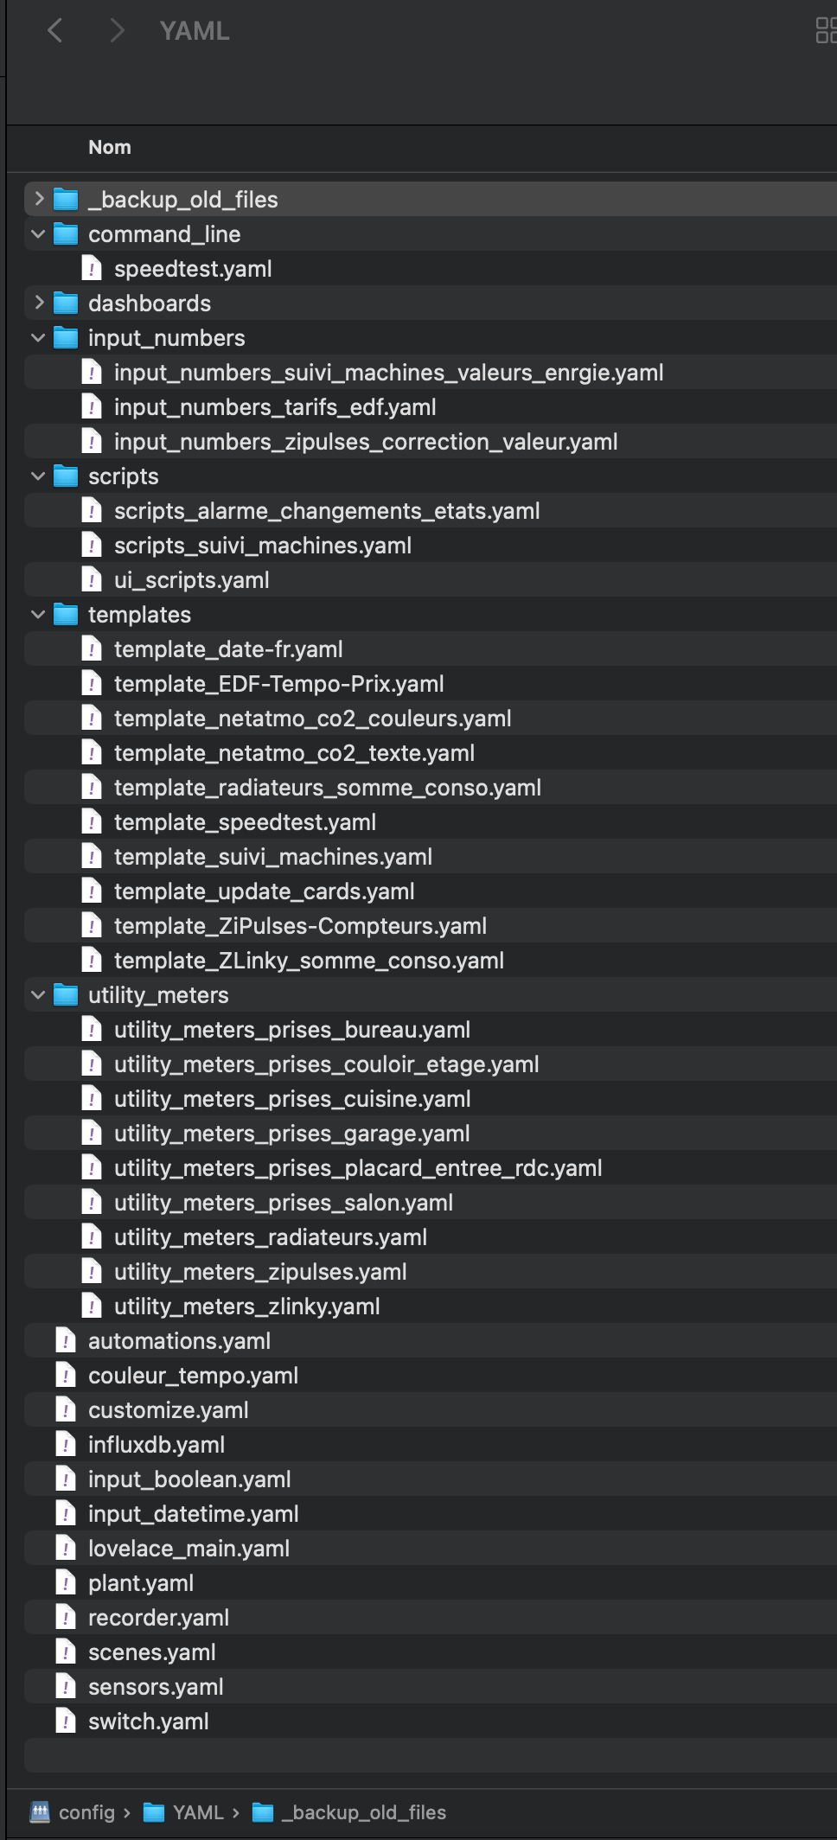Collapse the scripts folder disclosure triangle
This screenshot has width=837, height=1840.
tap(38, 476)
